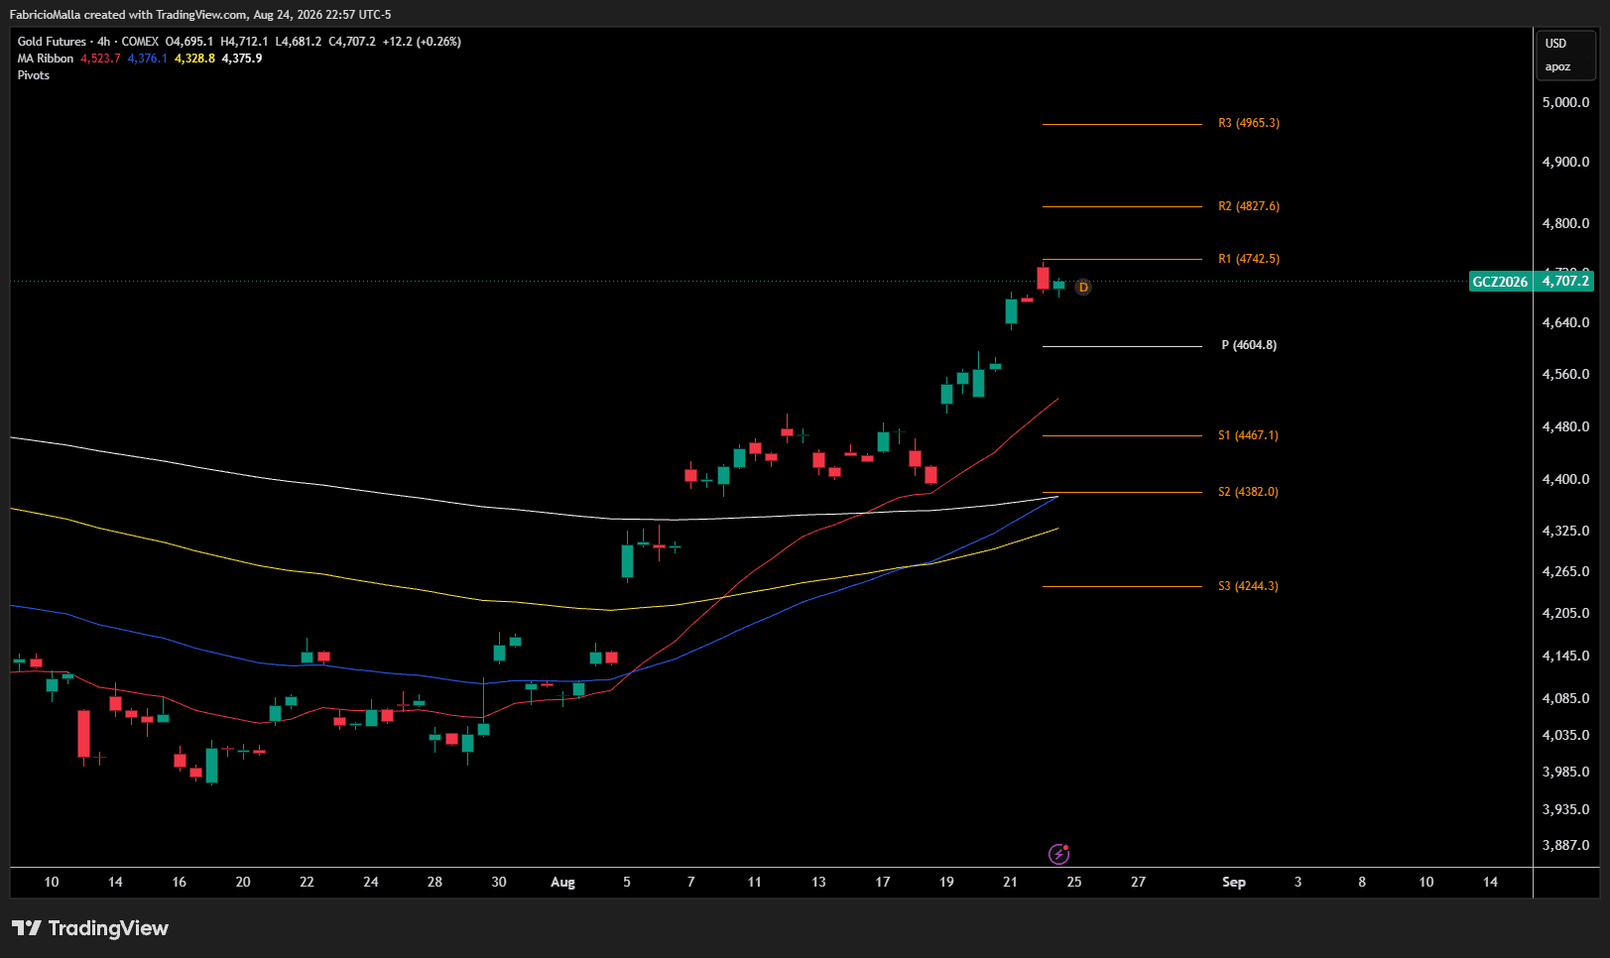Click the white MA value 4,375.9
This screenshot has width=1610, height=958.
[x=242, y=59]
